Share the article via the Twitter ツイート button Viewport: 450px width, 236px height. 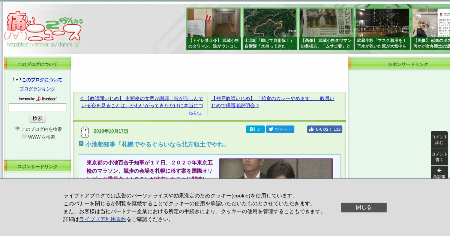pos(280,129)
